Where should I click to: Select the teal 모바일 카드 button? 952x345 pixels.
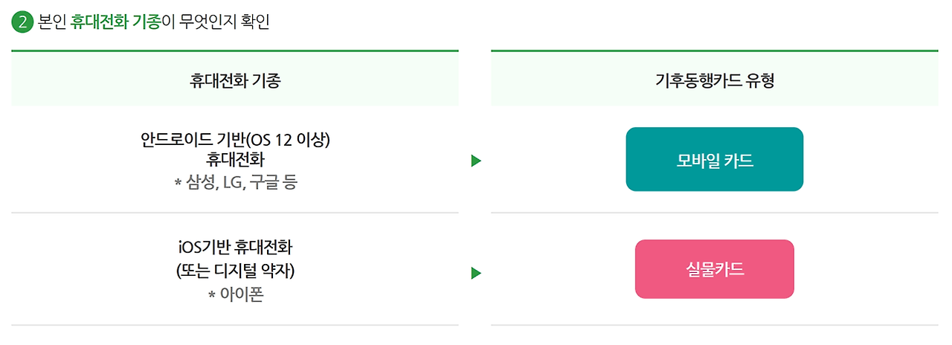[714, 160]
